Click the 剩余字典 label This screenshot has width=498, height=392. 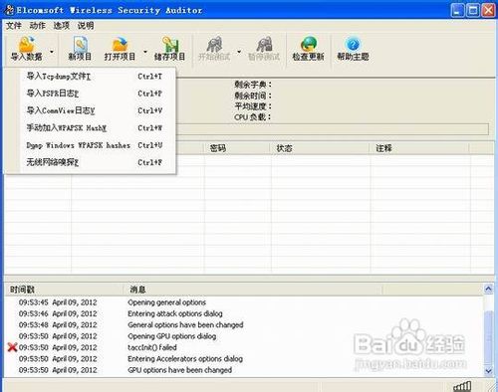pyautogui.click(x=253, y=85)
